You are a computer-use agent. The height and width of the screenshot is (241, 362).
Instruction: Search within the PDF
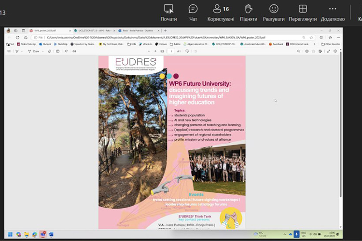click(x=298, y=51)
